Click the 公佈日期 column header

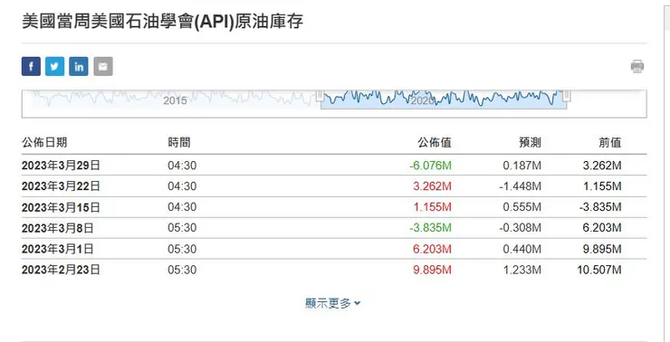[44, 142]
